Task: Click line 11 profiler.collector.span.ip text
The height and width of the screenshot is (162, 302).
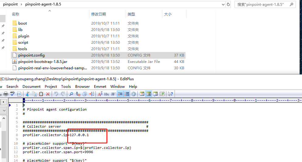Action: pos(77,148)
